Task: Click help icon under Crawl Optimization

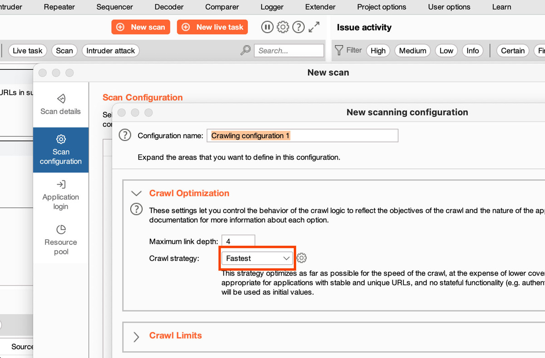Action: coord(136,209)
